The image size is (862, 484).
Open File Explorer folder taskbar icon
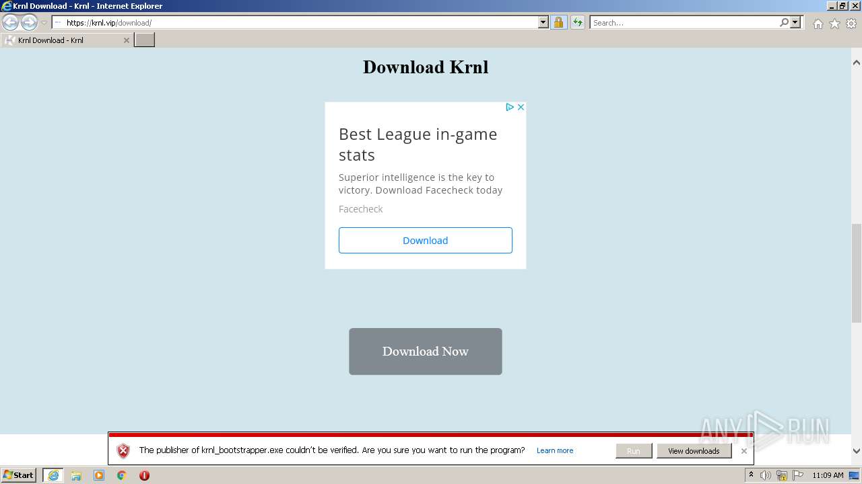[76, 475]
